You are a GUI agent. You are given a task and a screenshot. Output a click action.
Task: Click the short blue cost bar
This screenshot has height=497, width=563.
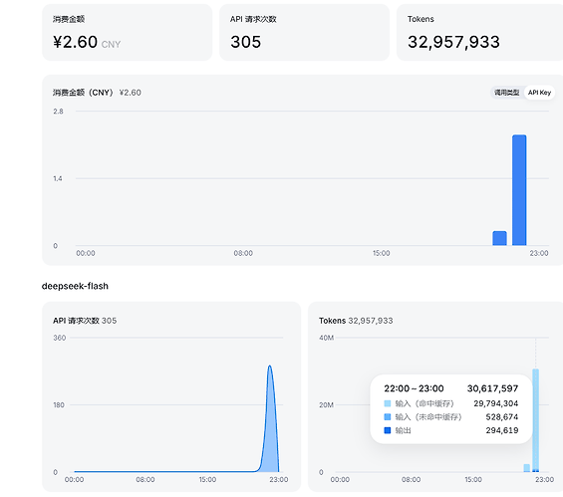(499, 238)
